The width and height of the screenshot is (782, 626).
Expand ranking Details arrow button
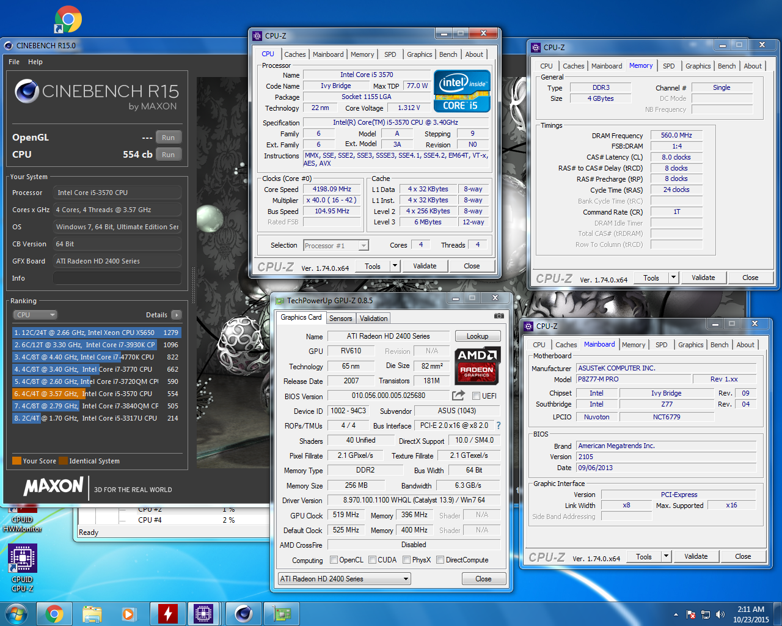tap(177, 315)
